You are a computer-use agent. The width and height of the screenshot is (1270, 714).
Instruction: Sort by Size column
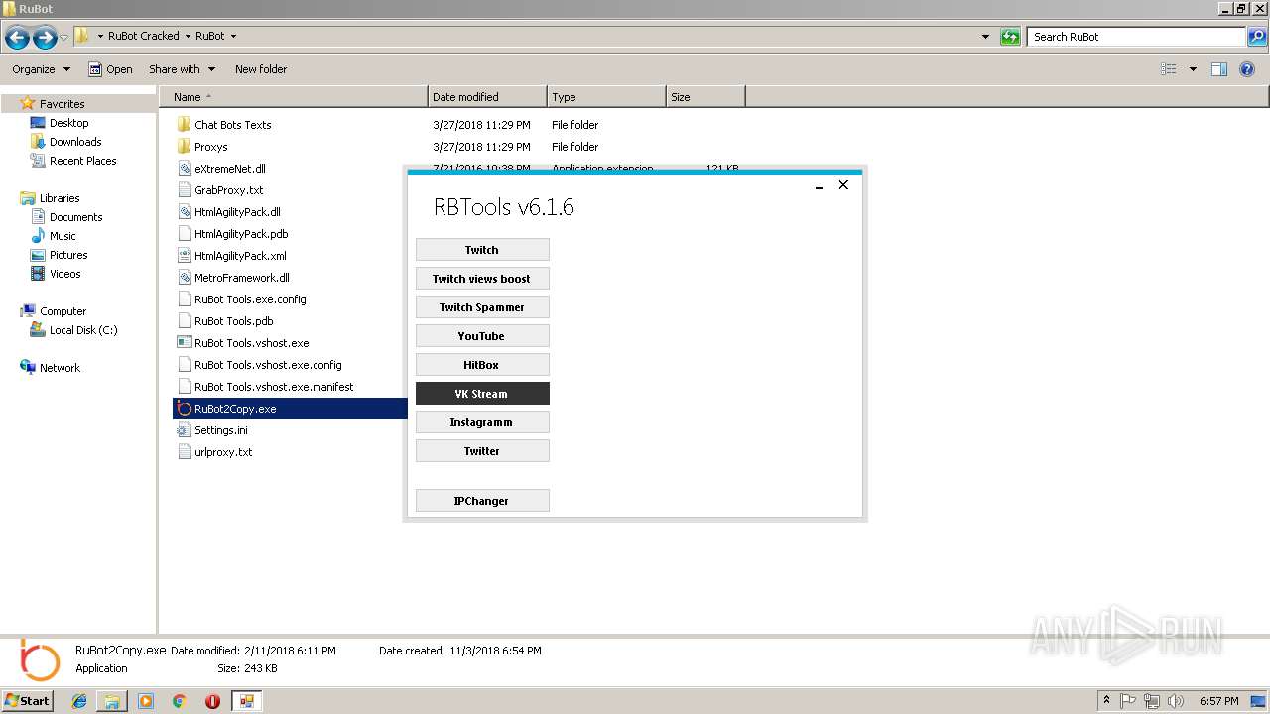[x=705, y=97]
